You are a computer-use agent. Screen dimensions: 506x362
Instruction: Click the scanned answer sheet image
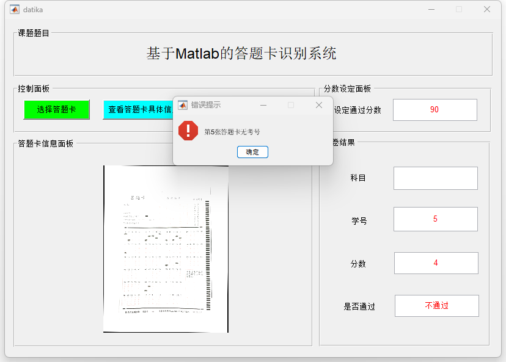tap(166, 249)
